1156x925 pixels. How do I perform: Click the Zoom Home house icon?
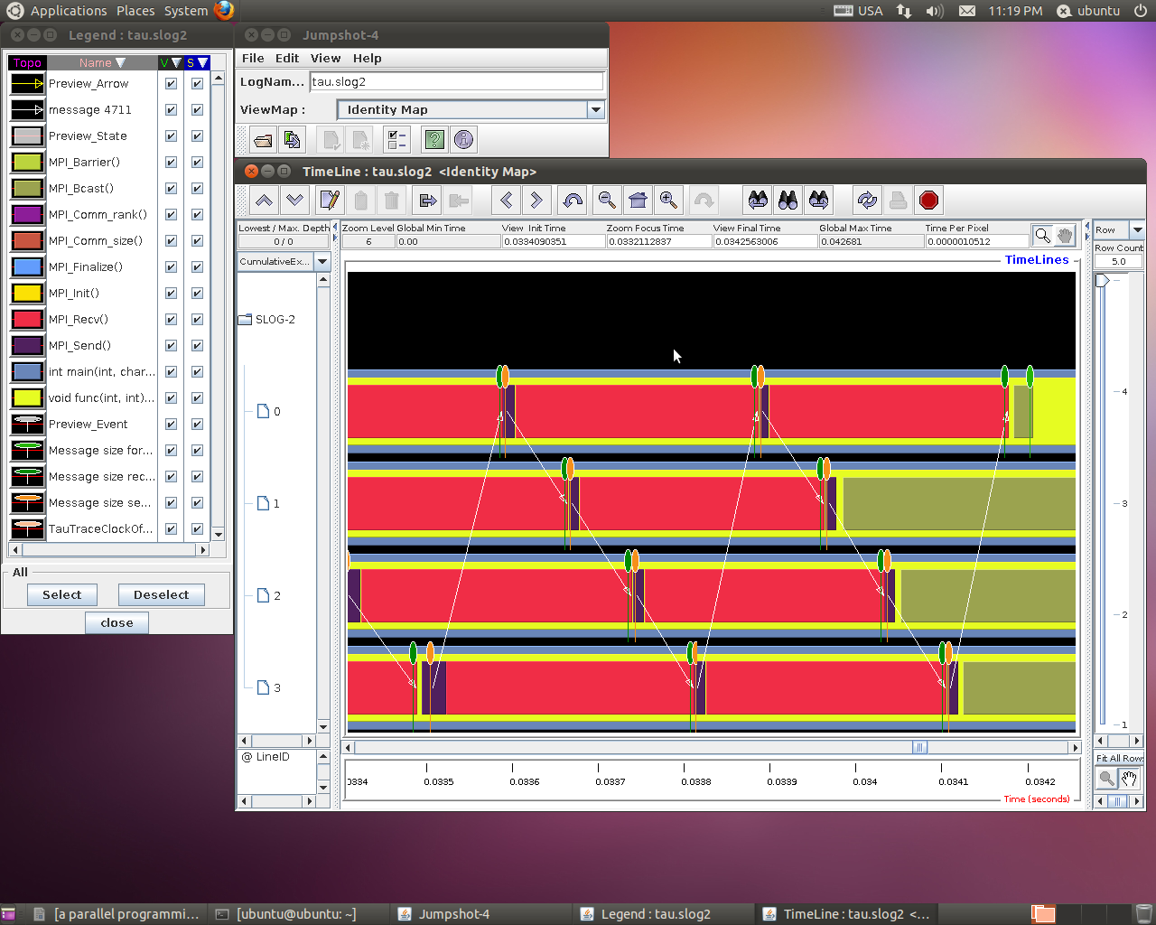638,201
